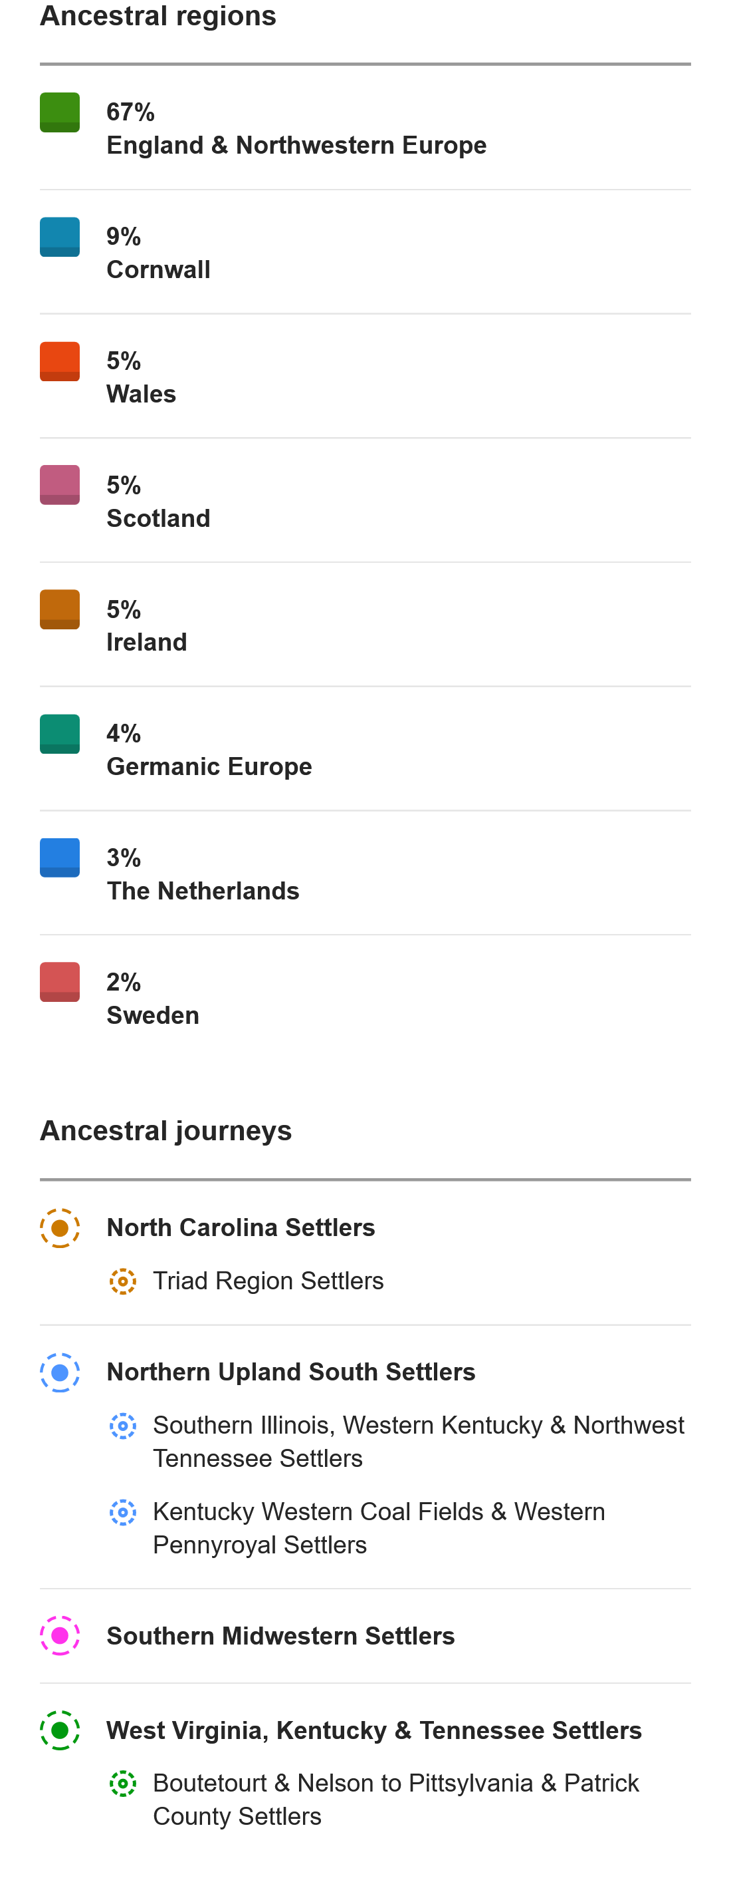Click the brown-orange Ireland color swatch
This screenshot has width=731, height=1900.
tap(60, 609)
